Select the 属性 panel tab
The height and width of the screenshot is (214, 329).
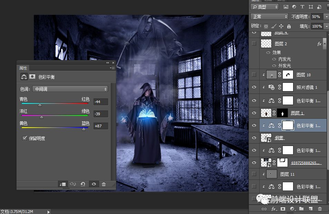click(x=23, y=68)
